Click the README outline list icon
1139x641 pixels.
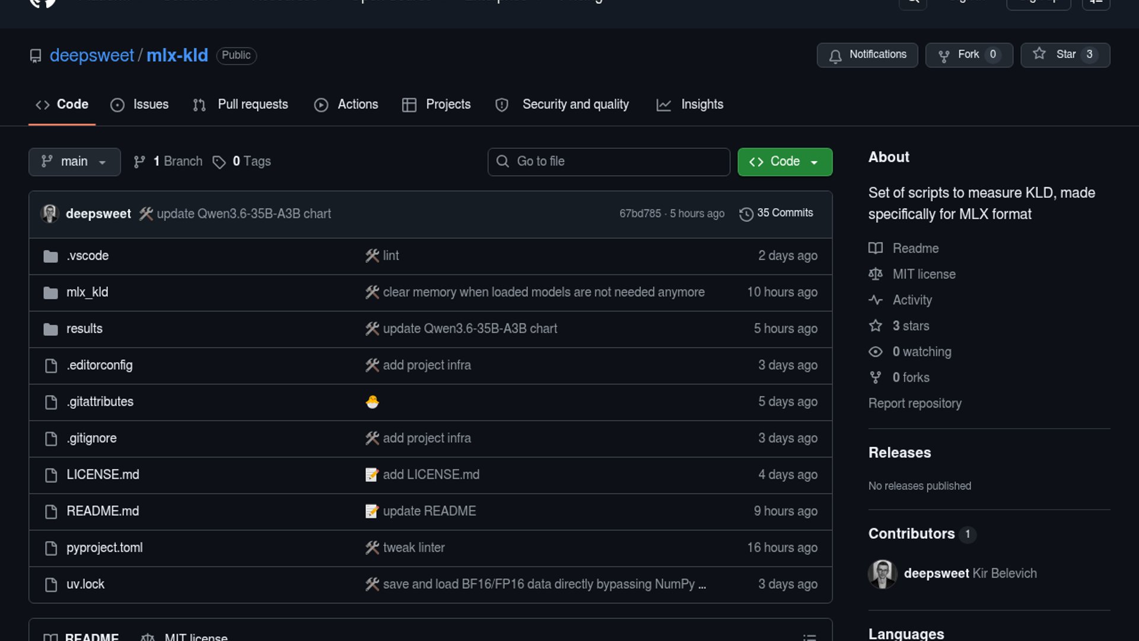(x=809, y=637)
